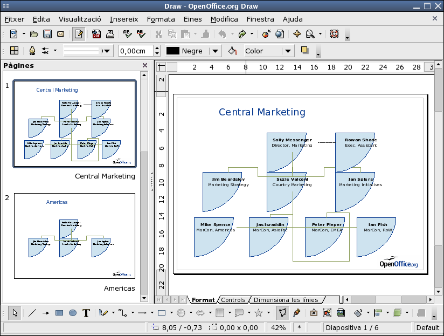
Task: Insert picture From File icon
Action: click(327, 313)
